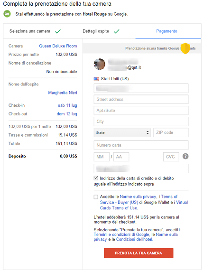Click the PRENOTA LA TUA CAMERA button
The width and height of the screenshot is (204, 272).
pyautogui.click(x=139, y=253)
